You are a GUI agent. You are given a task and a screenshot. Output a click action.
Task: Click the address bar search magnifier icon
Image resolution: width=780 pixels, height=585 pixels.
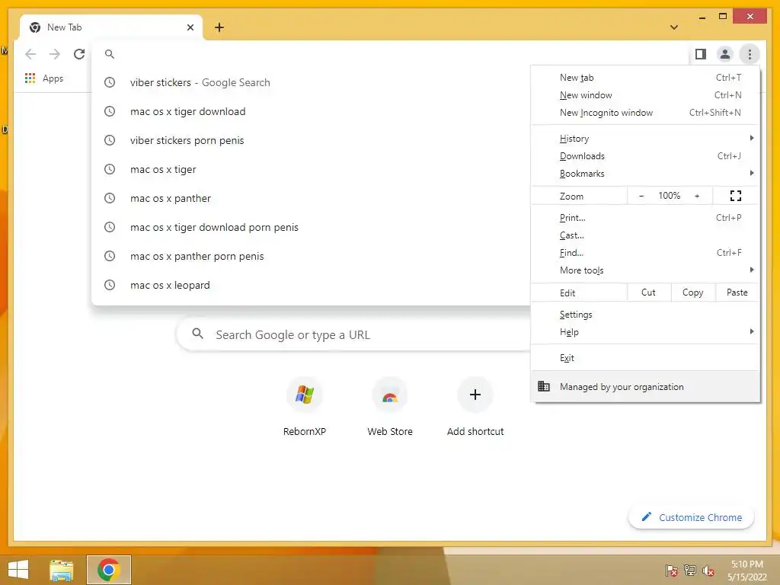click(x=110, y=54)
